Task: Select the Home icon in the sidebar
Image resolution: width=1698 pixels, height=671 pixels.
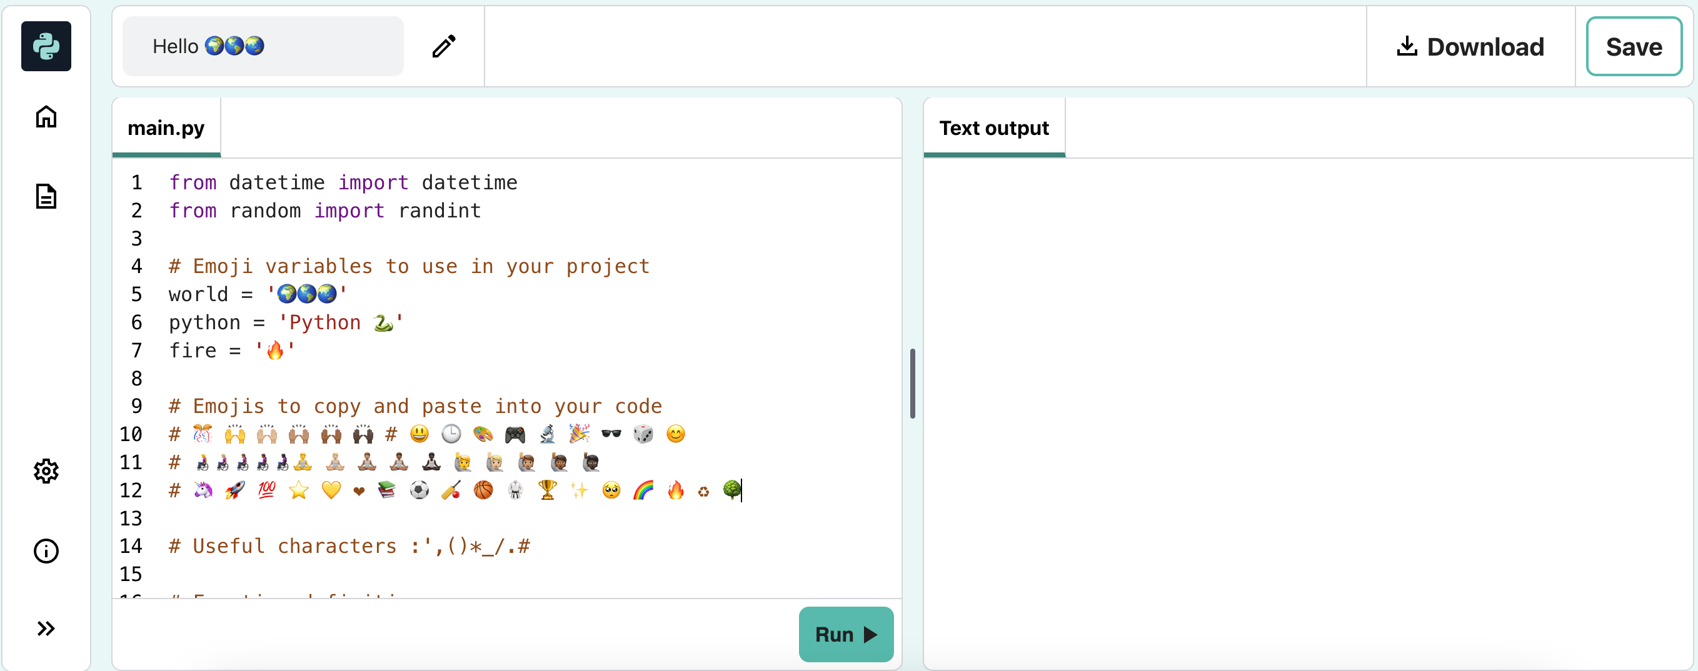Action: pyautogui.click(x=46, y=117)
